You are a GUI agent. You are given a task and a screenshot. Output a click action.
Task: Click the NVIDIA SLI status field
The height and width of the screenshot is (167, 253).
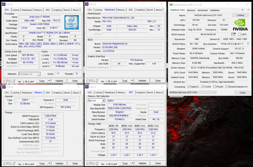pyautogui.click(x=217, y=82)
